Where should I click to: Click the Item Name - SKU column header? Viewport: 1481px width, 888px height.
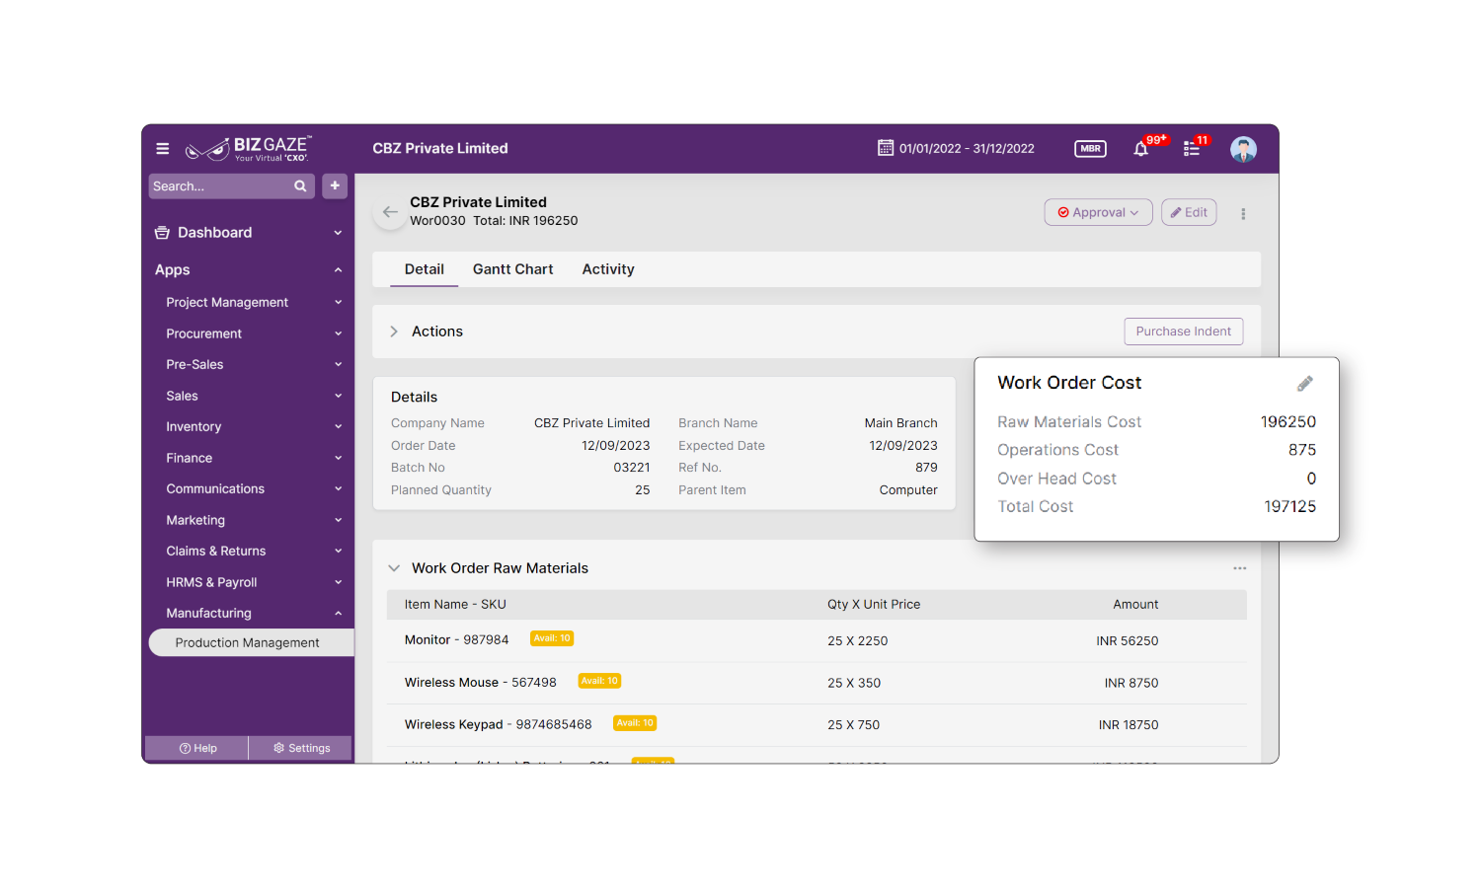point(455,605)
